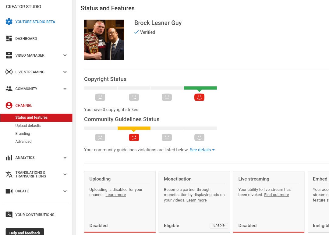Click the Creator Studio heading
The width and height of the screenshot is (329, 235).
[x=23, y=7]
